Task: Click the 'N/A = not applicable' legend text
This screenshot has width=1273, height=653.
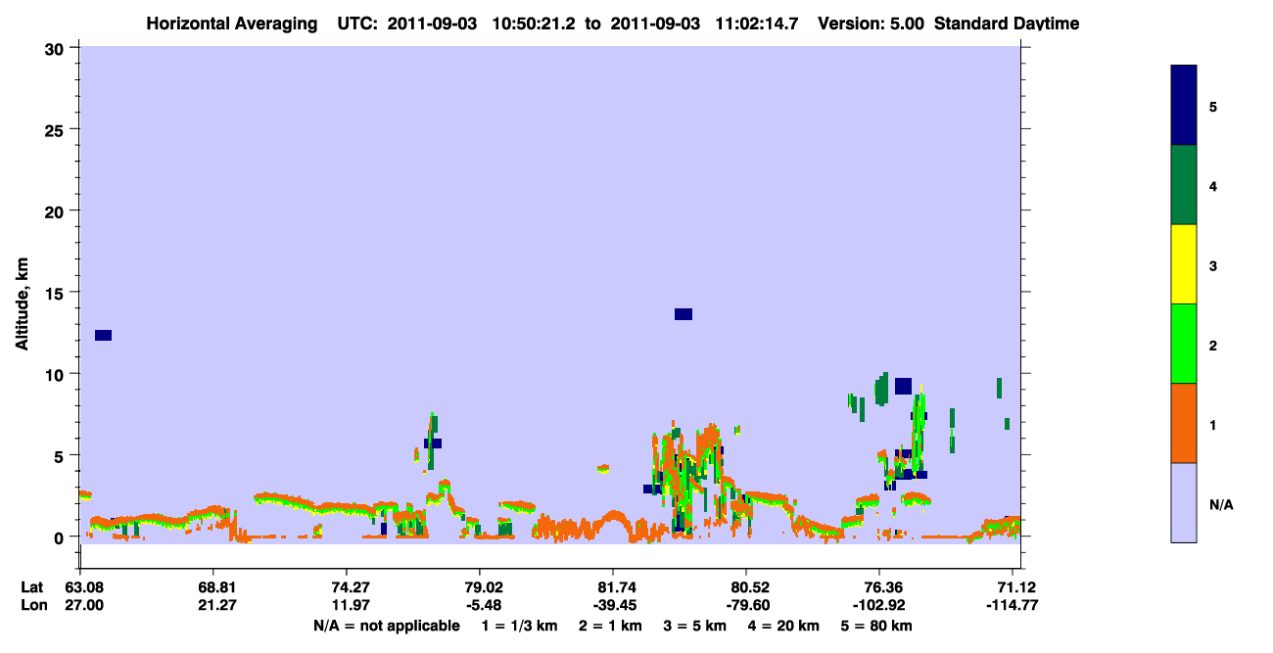Action: click(386, 626)
